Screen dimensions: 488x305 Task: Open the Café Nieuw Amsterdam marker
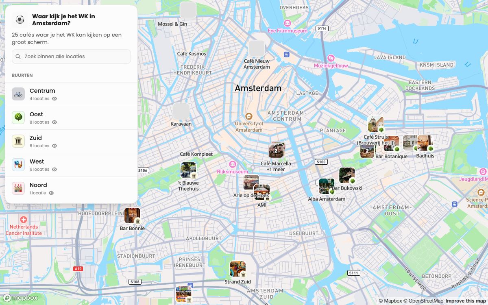(x=257, y=48)
